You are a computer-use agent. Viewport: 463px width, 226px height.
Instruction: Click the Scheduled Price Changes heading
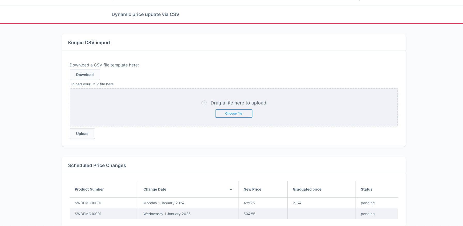coord(97,165)
